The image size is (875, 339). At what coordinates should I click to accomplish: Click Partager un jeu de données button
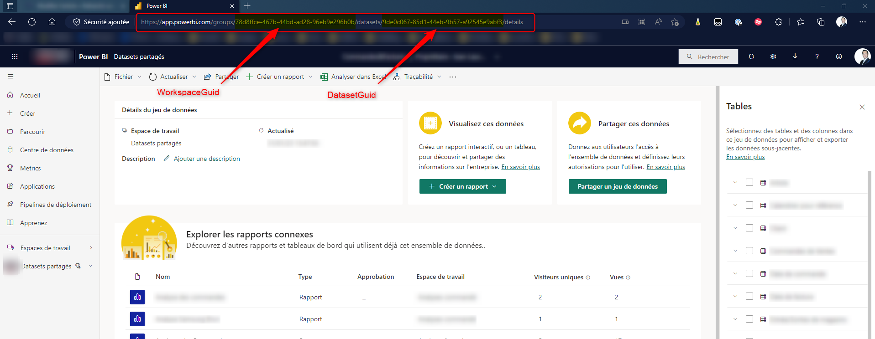point(618,186)
